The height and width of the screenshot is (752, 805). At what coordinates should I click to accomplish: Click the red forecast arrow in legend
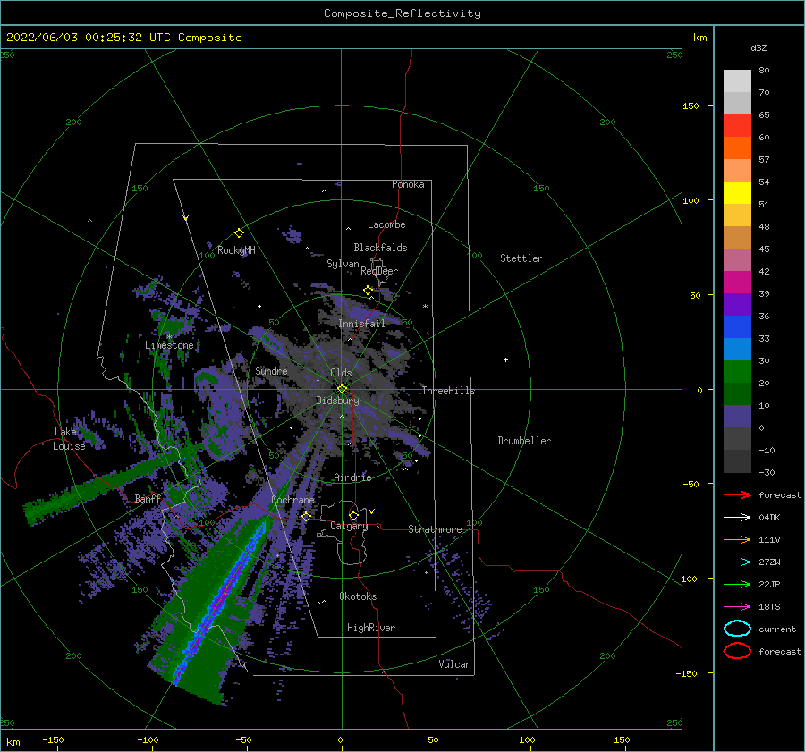pyautogui.click(x=737, y=494)
